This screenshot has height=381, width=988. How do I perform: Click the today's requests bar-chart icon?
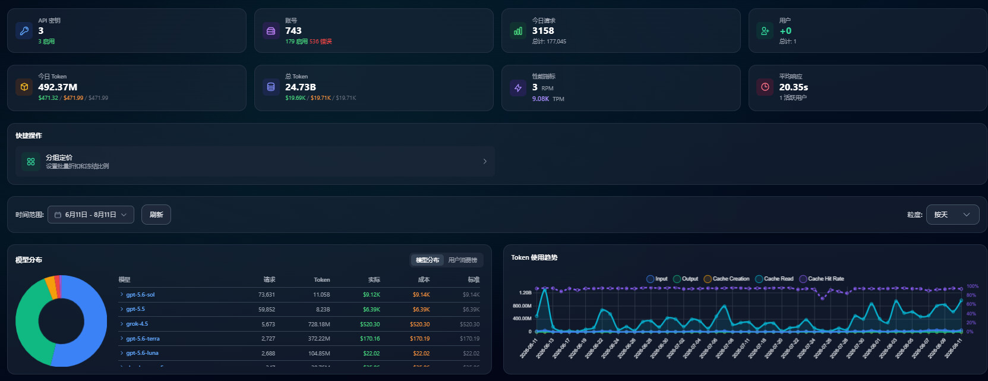click(x=518, y=31)
